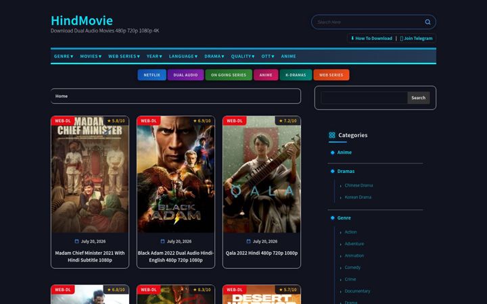Viewport: 487px width, 304px height.
Task: Open the Comedy genre link
Action: point(352,268)
